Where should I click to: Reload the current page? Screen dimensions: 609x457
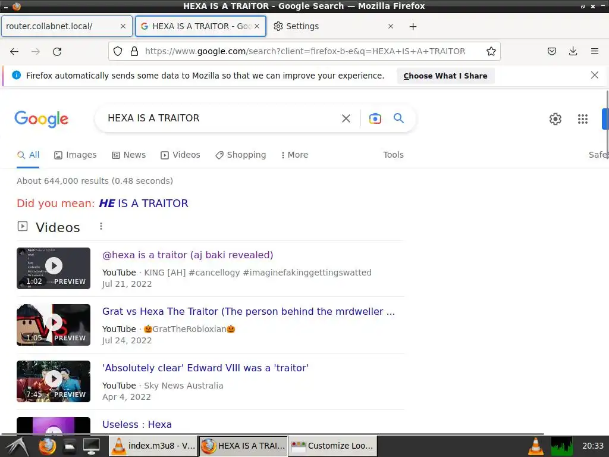point(57,51)
